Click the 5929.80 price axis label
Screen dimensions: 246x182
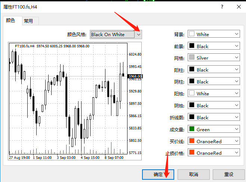click(135, 91)
